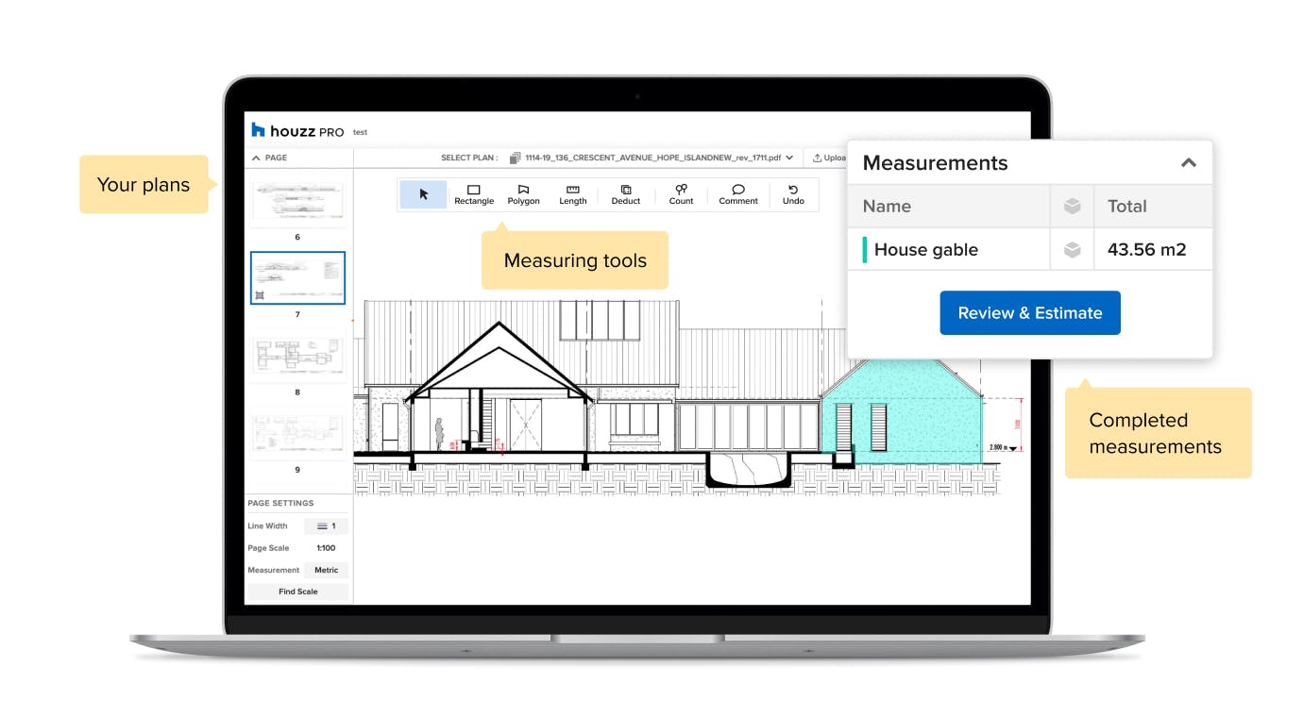Screen dimensions: 1303x717
Task: Collapse the Measurements panel
Action: click(1189, 163)
